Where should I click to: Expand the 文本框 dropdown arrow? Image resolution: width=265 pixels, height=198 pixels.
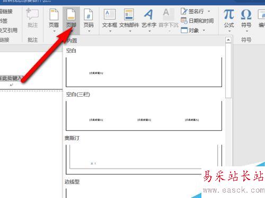tap(110, 31)
